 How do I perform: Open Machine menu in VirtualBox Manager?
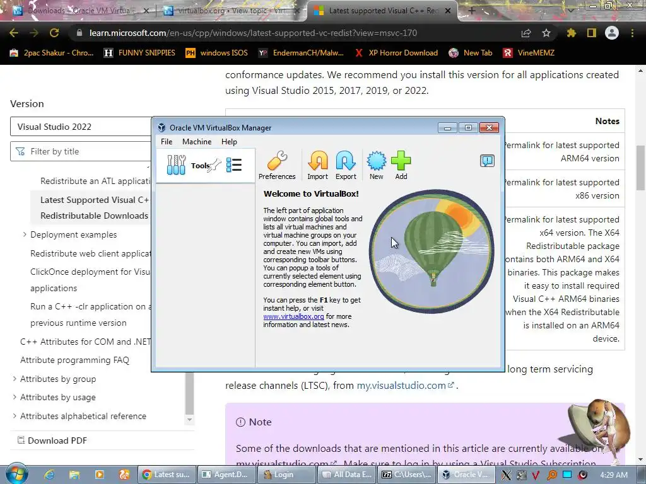[x=197, y=142]
